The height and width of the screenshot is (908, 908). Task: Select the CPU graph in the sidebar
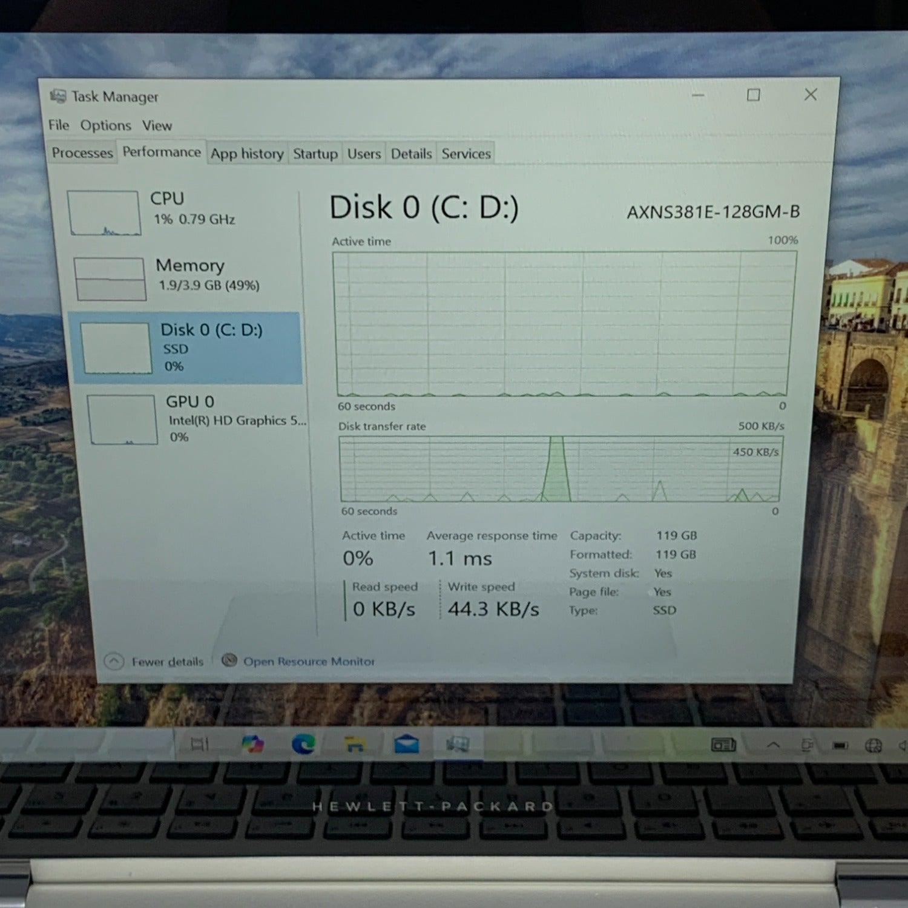[106, 213]
